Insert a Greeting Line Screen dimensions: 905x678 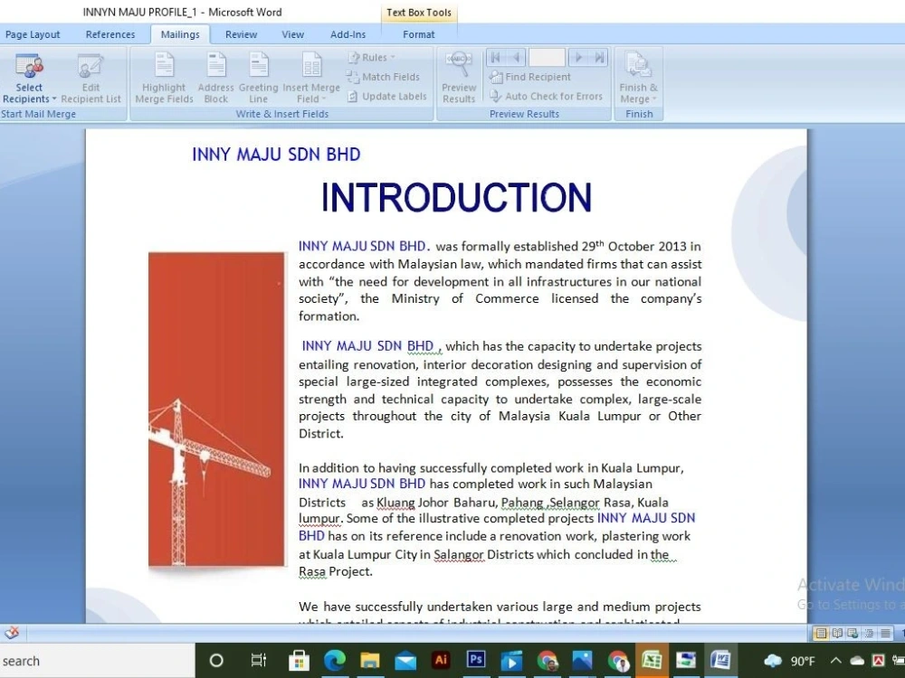pyautogui.click(x=258, y=79)
